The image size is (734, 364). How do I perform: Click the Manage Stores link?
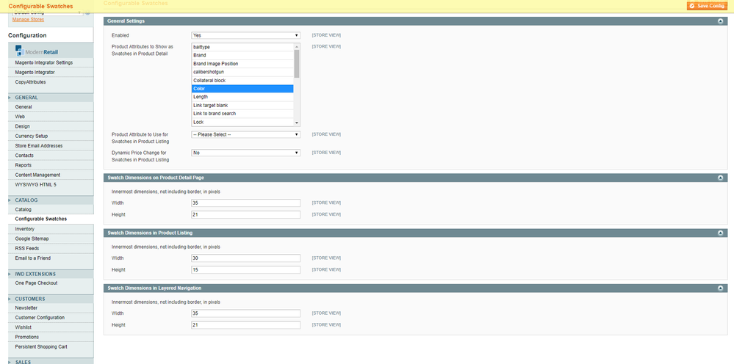tap(28, 19)
